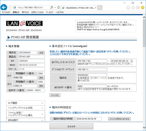
Task: Open the browser home page icon
Action: (x=128, y=8)
